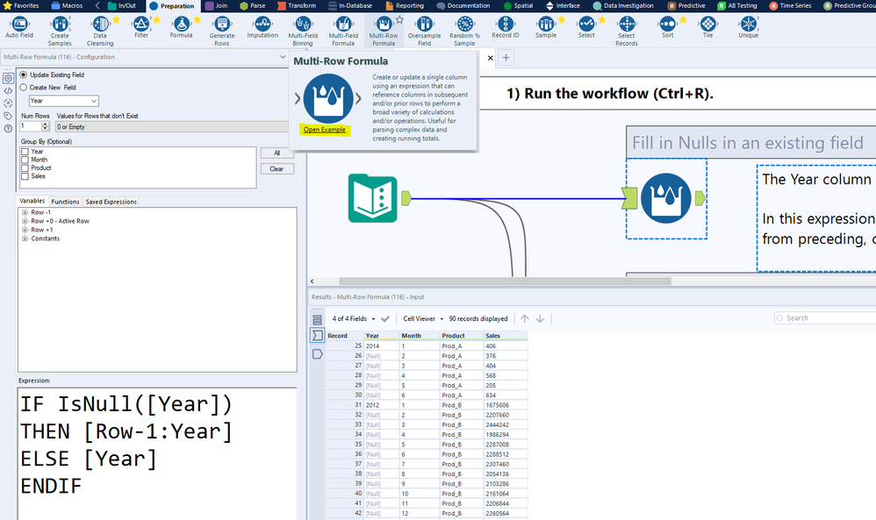Select the Data Cleansing tool
Screen dimensions: 876x520
100,32
